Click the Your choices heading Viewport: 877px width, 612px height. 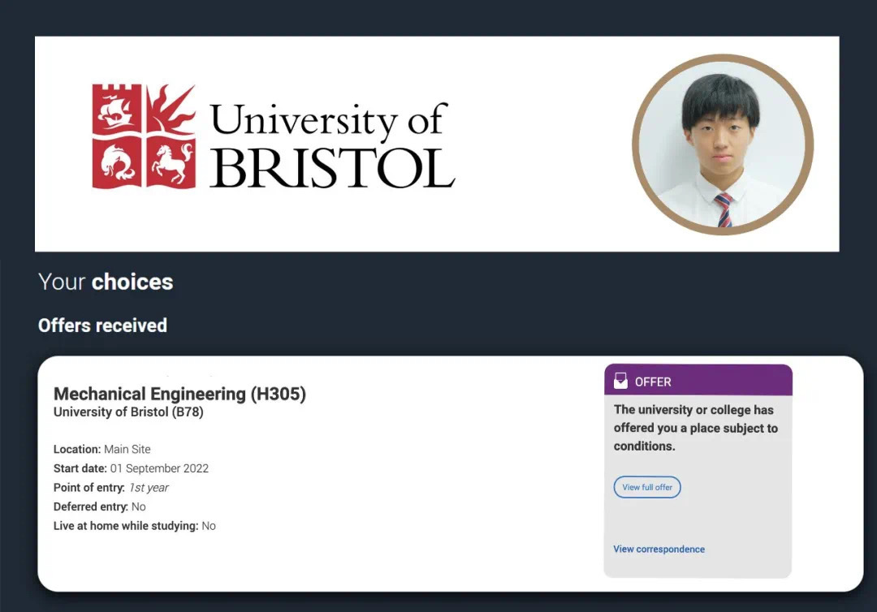pos(106,282)
